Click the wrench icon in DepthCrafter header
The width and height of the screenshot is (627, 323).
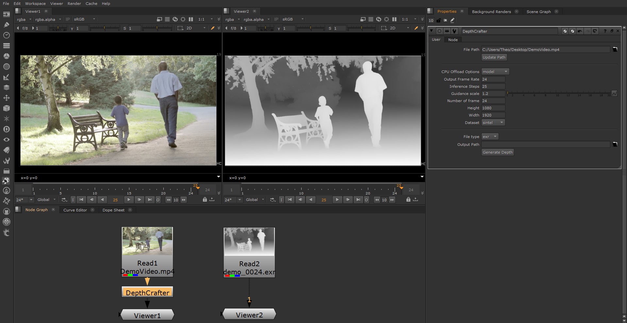454,31
